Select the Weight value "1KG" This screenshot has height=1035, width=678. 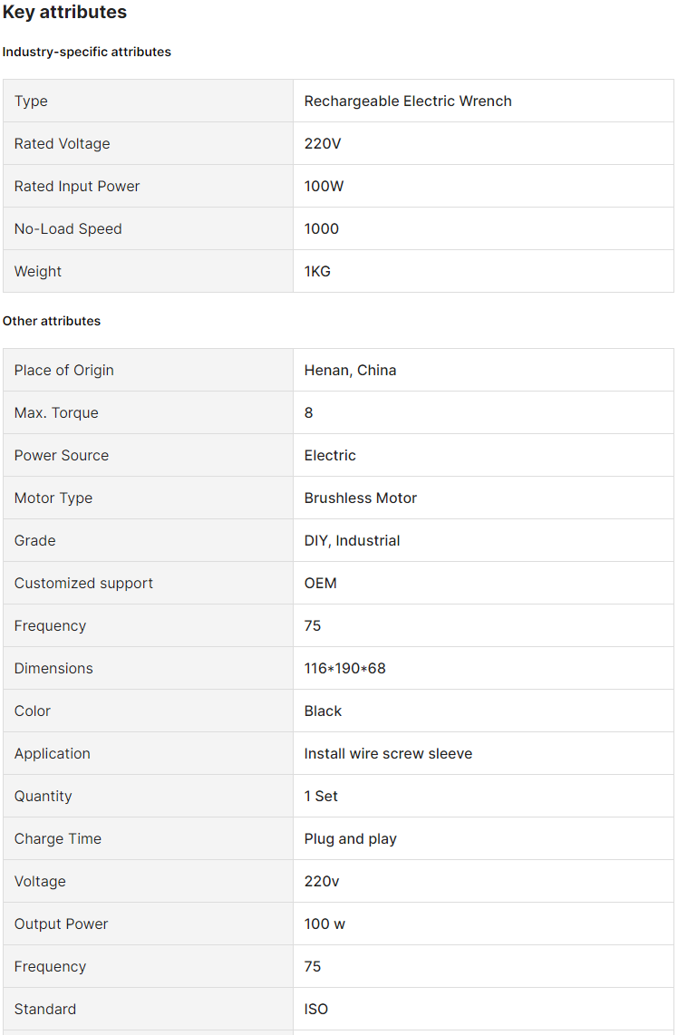pos(317,271)
